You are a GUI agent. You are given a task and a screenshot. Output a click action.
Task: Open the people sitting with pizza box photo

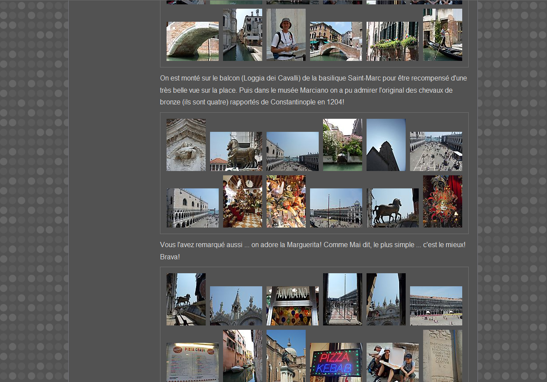click(x=392, y=362)
